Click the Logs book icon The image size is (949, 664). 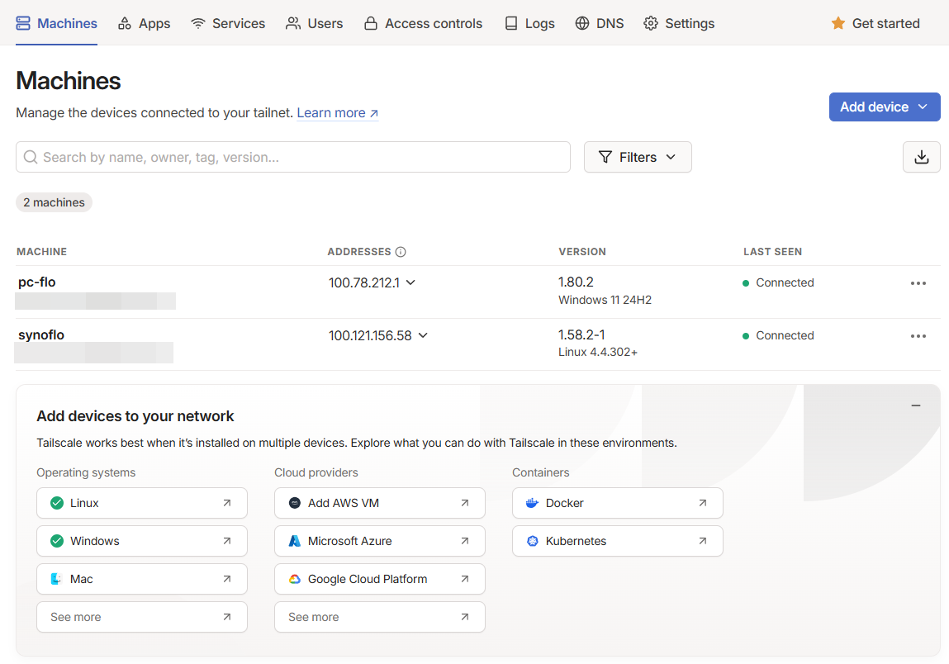click(x=510, y=23)
